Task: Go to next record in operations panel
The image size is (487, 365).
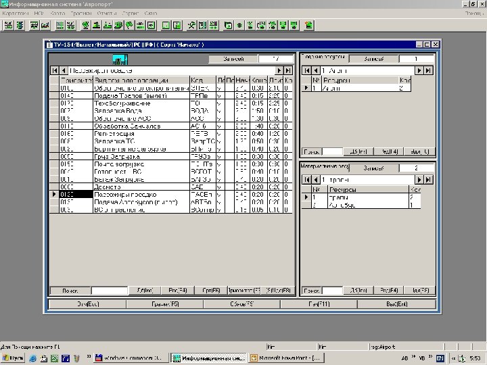Action: click(x=279, y=71)
